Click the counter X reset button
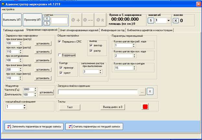Viewport: 202px width, 140px height. coord(47,19)
